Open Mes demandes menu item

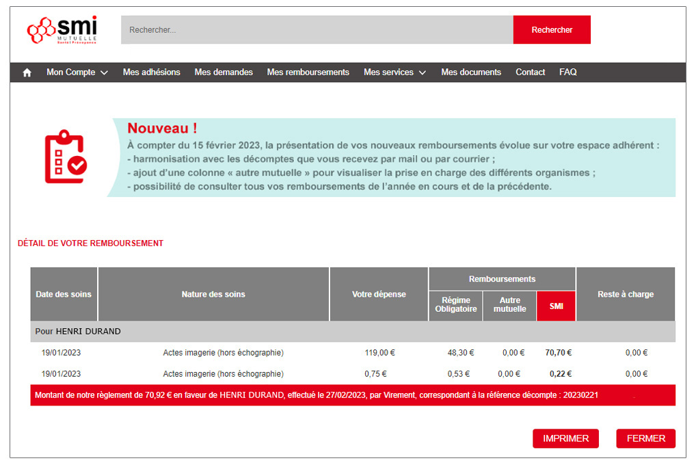tap(224, 72)
